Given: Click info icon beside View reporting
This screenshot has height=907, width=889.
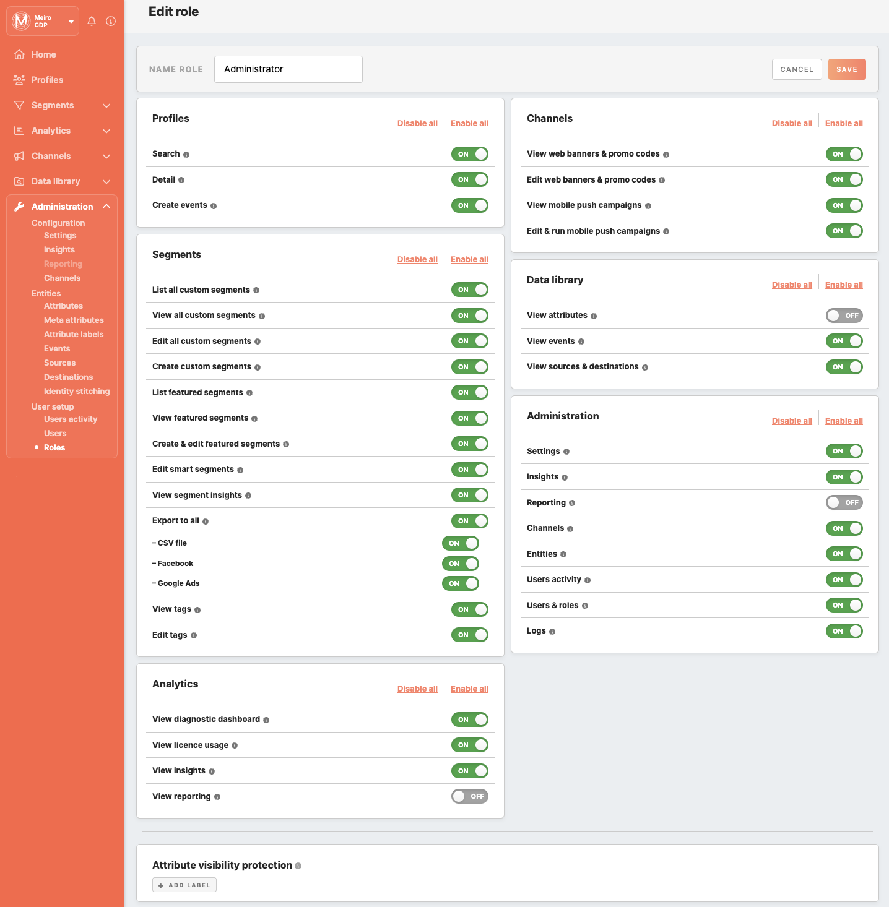Looking at the screenshot, I should pos(217,797).
